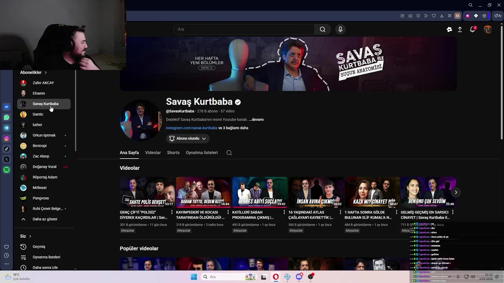Open the three-dot sidebar settings menu
504x283 pixels.
point(6,264)
